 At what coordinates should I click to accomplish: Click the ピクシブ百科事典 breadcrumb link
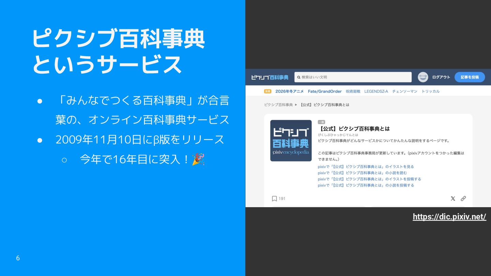point(279,105)
